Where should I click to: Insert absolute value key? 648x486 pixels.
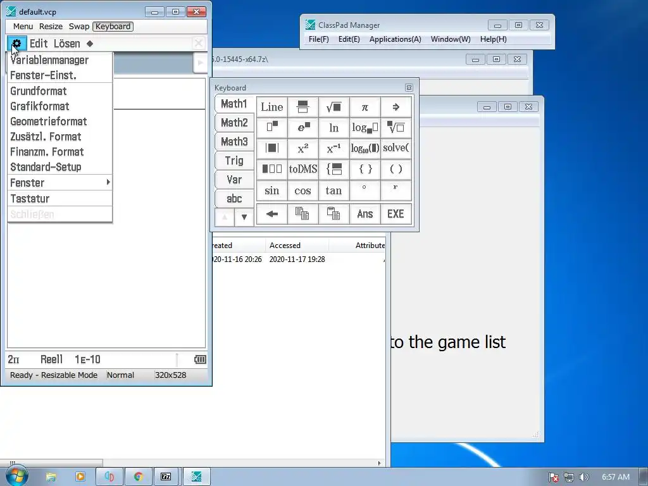click(x=272, y=148)
